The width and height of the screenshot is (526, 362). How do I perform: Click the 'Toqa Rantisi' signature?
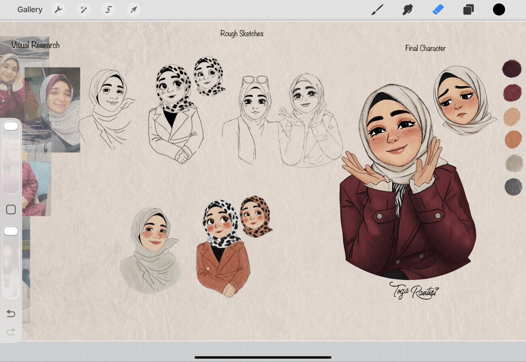tap(414, 290)
